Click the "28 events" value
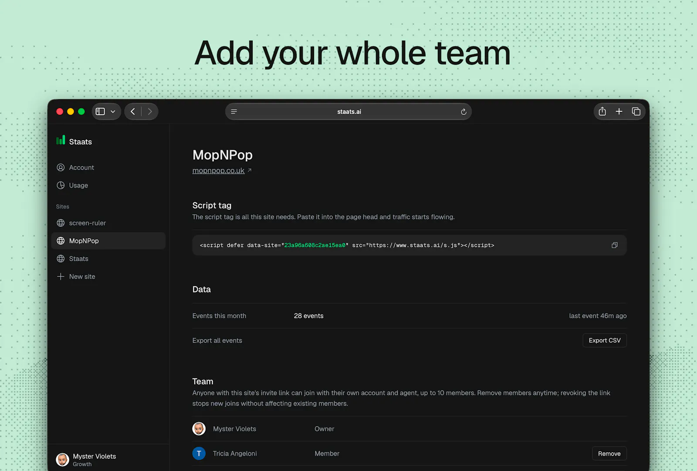This screenshot has height=471, width=697. point(309,316)
